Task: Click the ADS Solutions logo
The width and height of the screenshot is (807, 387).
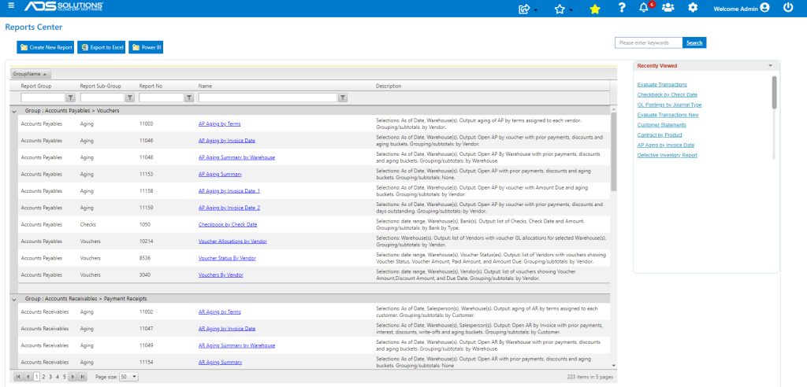Action: pyautogui.click(x=64, y=6)
